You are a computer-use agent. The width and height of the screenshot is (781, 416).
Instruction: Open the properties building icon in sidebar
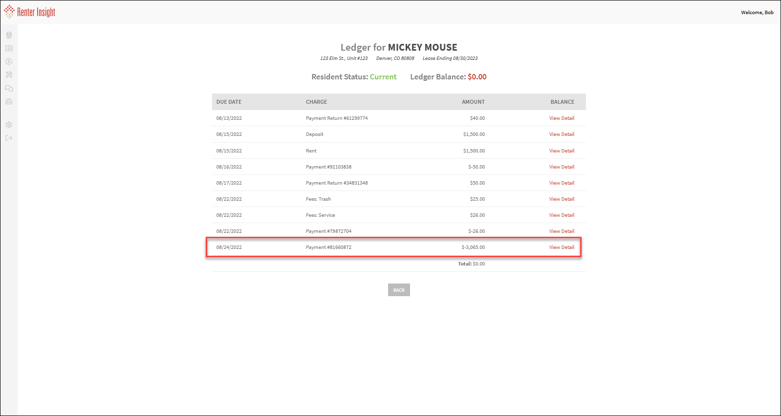pyautogui.click(x=9, y=35)
